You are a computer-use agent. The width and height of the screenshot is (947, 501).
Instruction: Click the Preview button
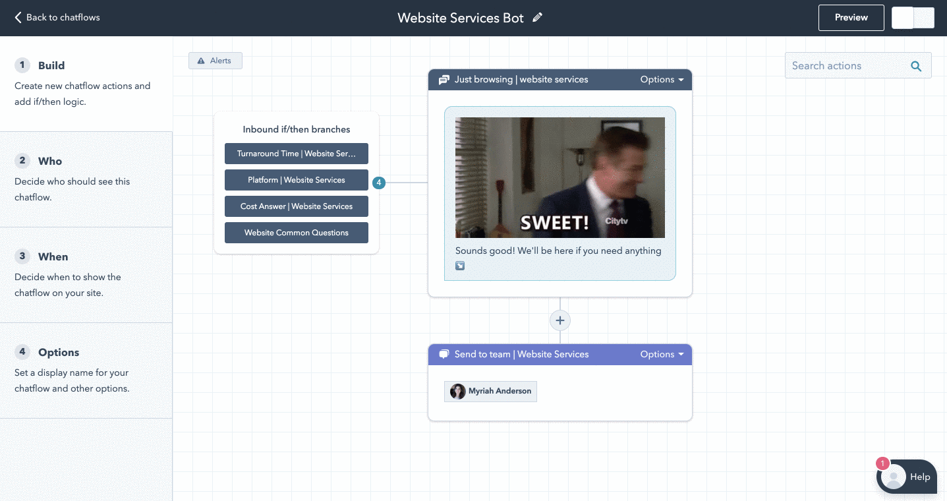click(851, 18)
